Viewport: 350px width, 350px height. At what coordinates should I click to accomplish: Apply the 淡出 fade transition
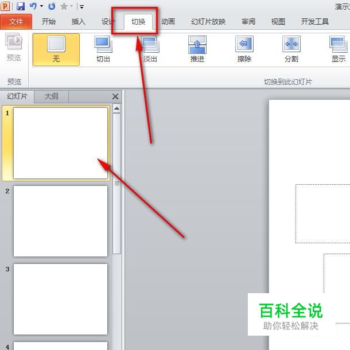click(150, 49)
